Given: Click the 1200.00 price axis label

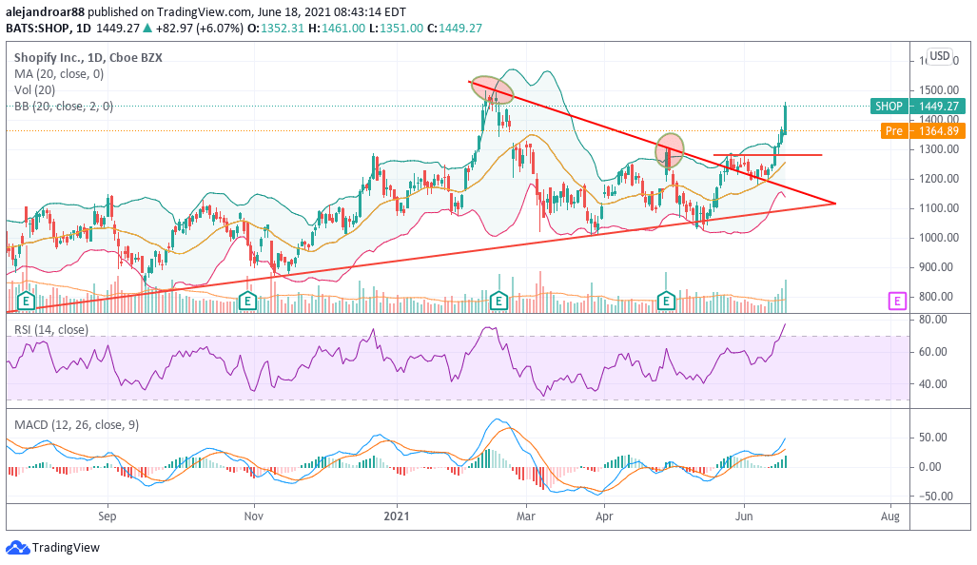Looking at the screenshot, I should click(x=938, y=179).
